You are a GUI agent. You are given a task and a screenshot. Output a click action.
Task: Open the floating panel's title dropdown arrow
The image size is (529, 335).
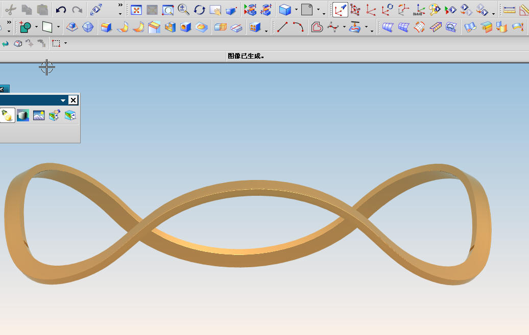coord(63,100)
